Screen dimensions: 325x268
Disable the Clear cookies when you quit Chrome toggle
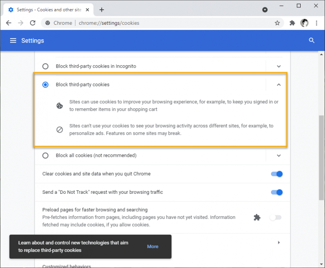277,174
